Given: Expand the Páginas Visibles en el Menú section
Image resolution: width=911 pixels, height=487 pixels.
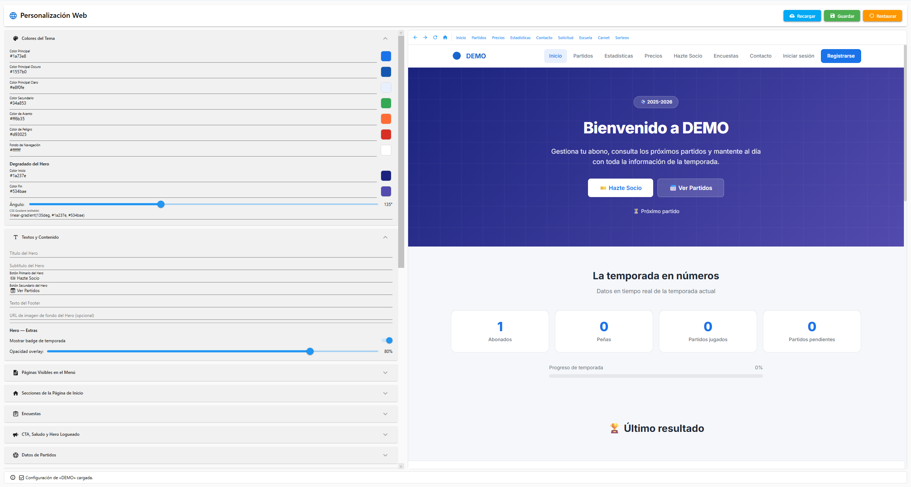Looking at the screenshot, I should [x=385, y=372].
